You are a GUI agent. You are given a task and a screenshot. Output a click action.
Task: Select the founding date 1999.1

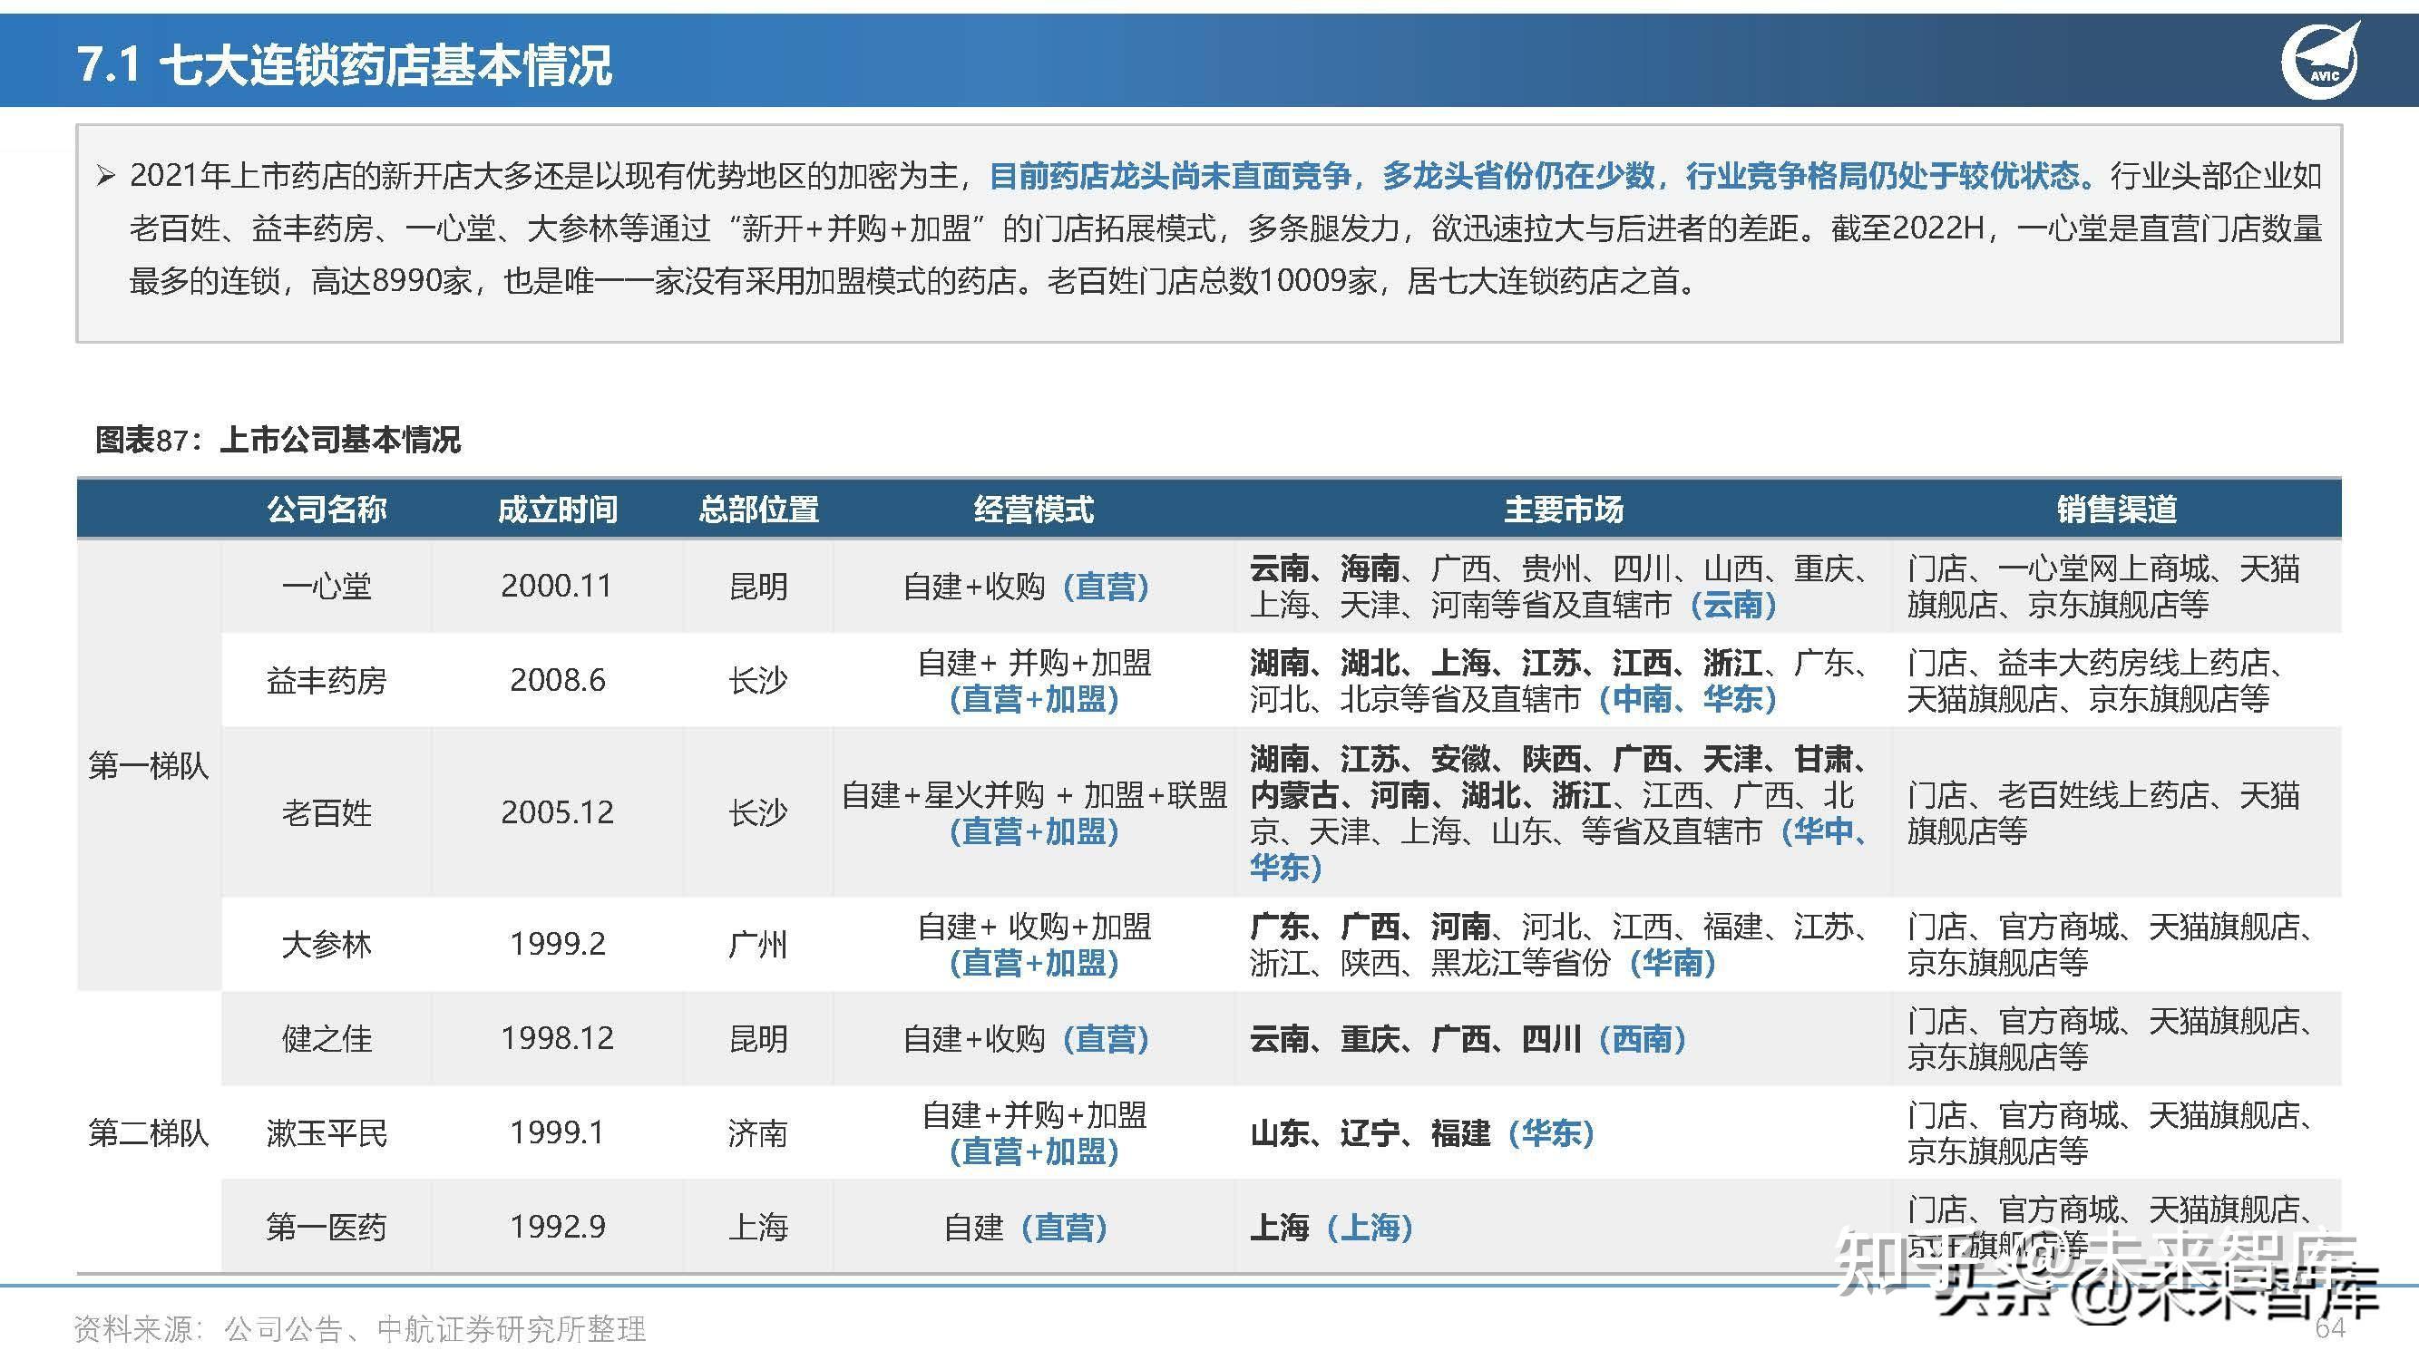(557, 1132)
